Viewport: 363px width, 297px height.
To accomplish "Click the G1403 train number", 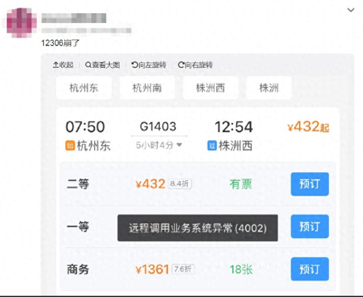I will coord(159,126).
